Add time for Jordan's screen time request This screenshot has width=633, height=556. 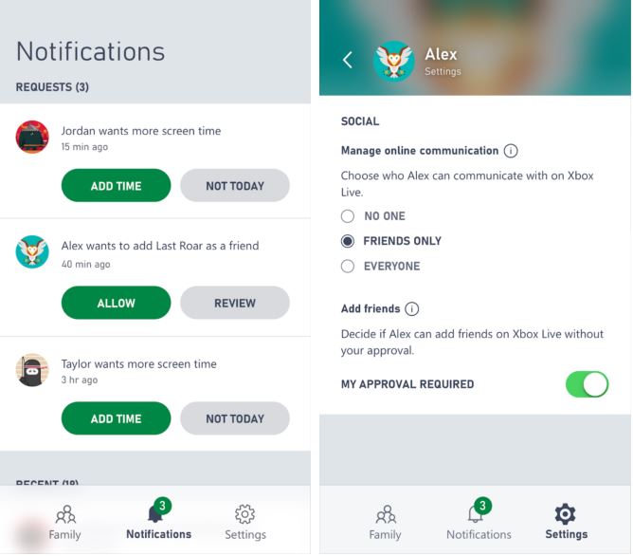click(116, 185)
